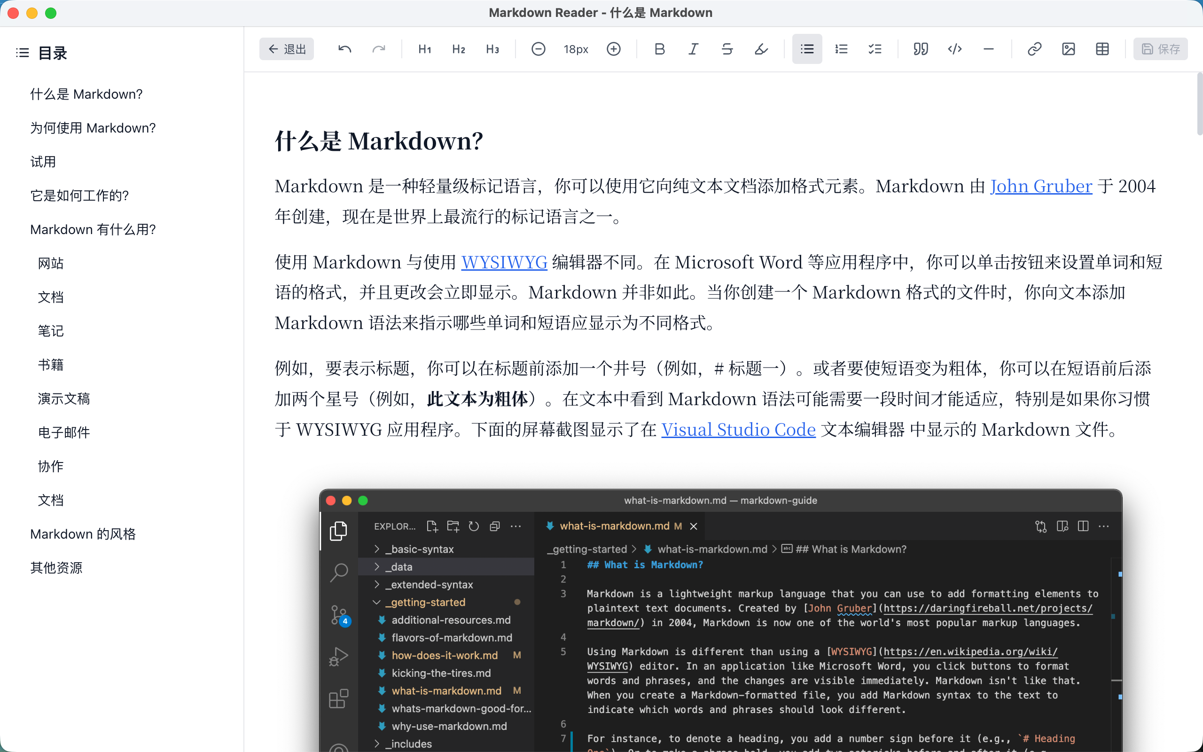Insert a blockquote
Image resolution: width=1203 pixels, height=752 pixels.
point(920,48)
